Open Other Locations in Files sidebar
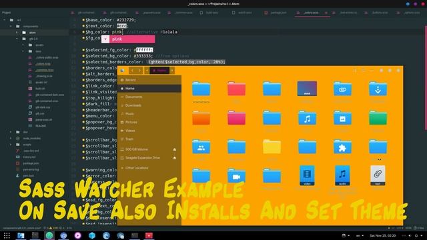This screenshot has width=427, height=240. (149, 168)
